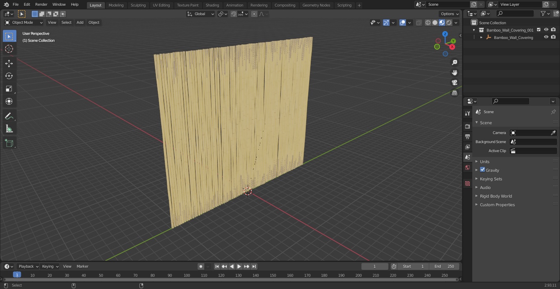
Task: Open the Add menu in viewport header
Action: 80,23
